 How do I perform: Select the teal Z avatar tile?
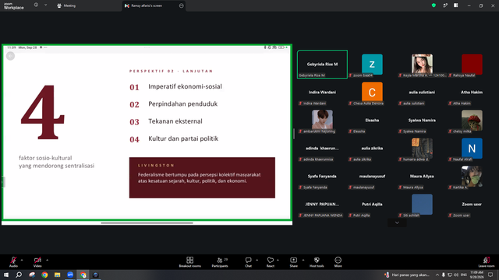pyautogui.click(x=372, y=65)
